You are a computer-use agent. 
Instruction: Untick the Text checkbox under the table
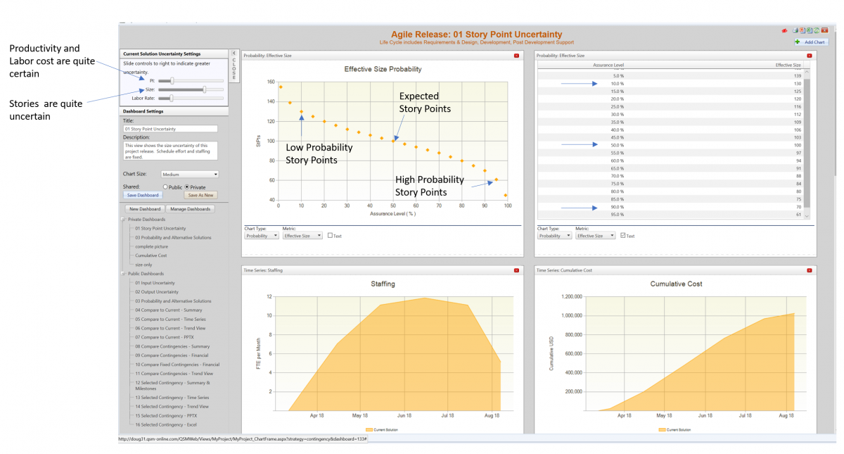[x=623, y=236]
